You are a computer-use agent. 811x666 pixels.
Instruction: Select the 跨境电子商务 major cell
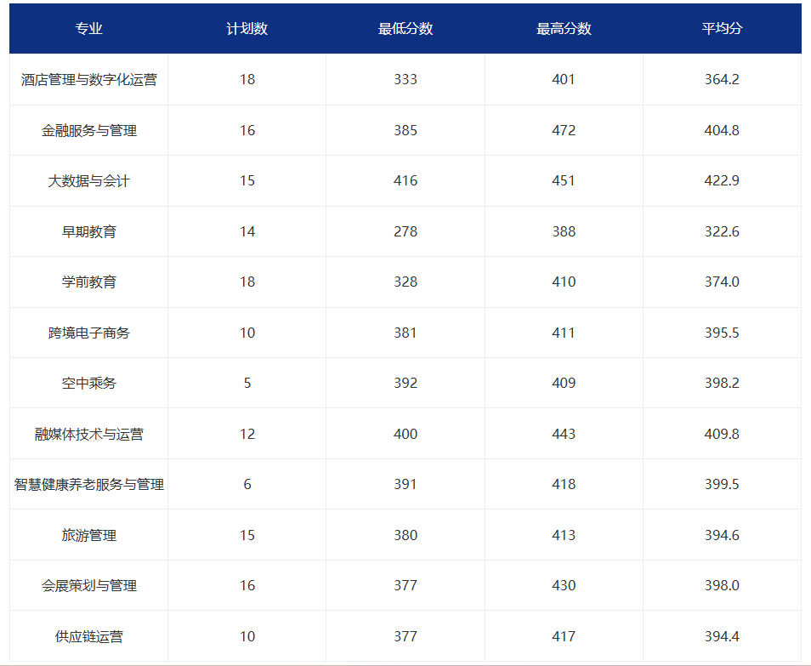(x=88, y=333)
